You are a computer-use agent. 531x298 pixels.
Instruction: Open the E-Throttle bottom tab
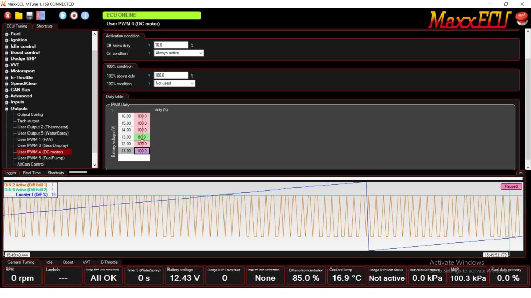point(109,262)
